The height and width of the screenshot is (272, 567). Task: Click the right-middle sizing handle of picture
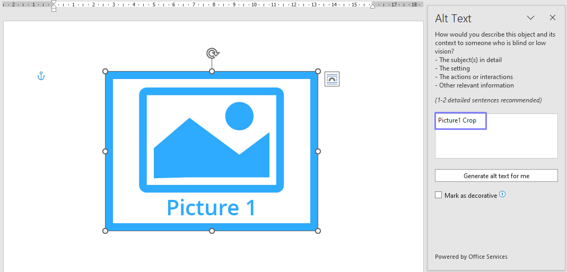point(318,151)
